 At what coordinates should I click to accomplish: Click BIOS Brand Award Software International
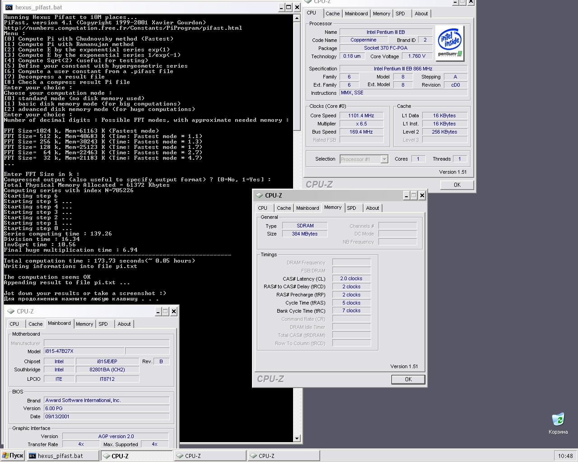pyautogui.click(x=107, y=400)
